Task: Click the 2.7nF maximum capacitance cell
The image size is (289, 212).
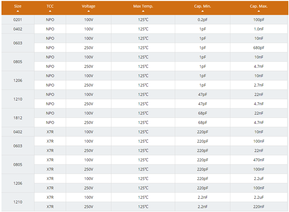Action: coord(259,85)
